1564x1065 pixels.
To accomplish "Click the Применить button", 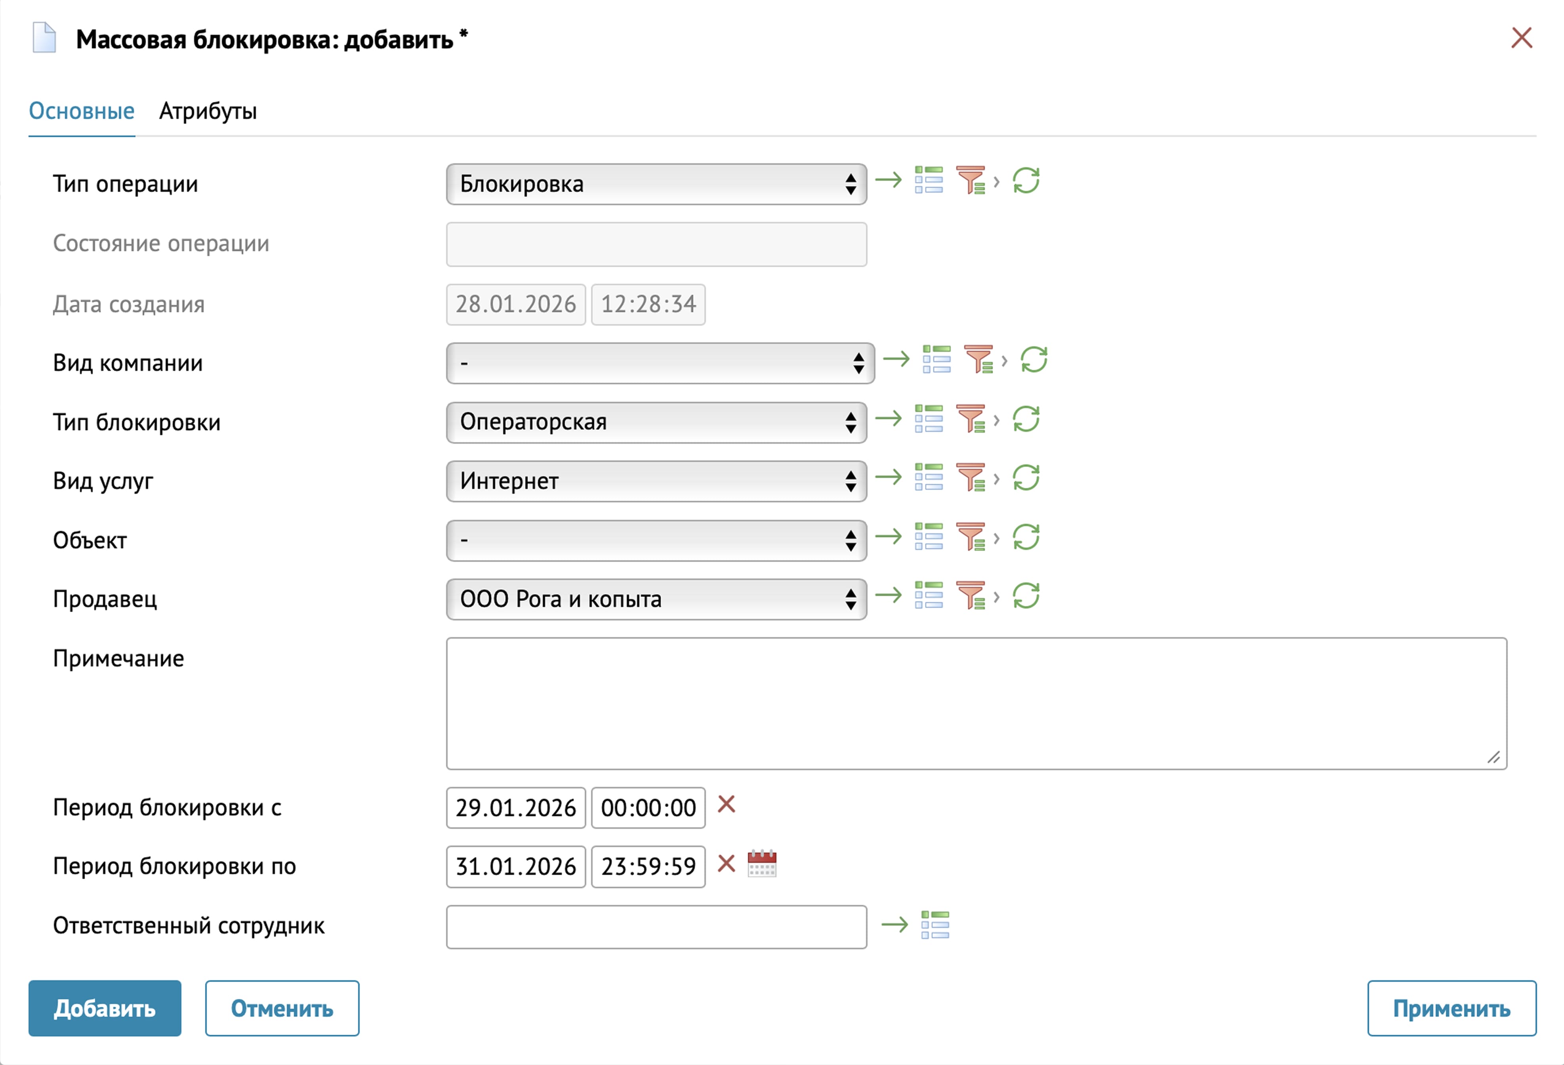I will point(1451,1008).
